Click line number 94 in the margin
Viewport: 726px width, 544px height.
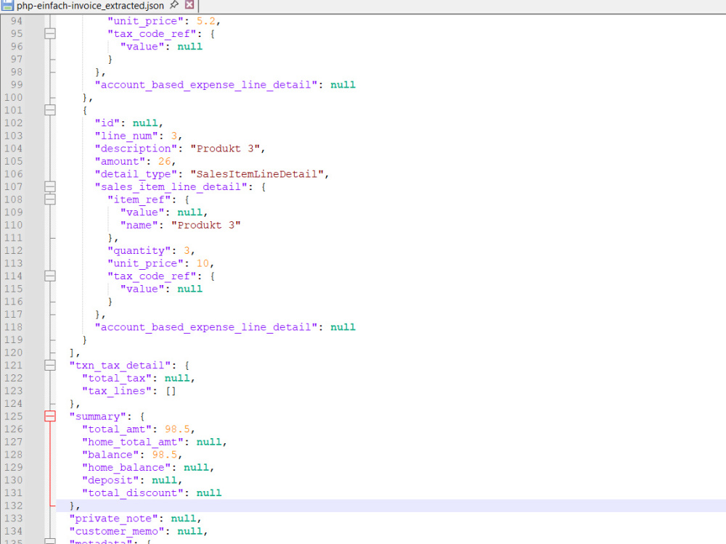point(16,21)
